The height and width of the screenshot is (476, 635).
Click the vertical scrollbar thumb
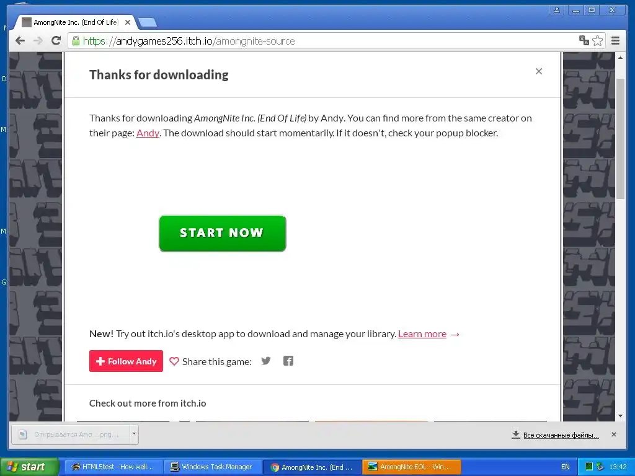[620, 138]
